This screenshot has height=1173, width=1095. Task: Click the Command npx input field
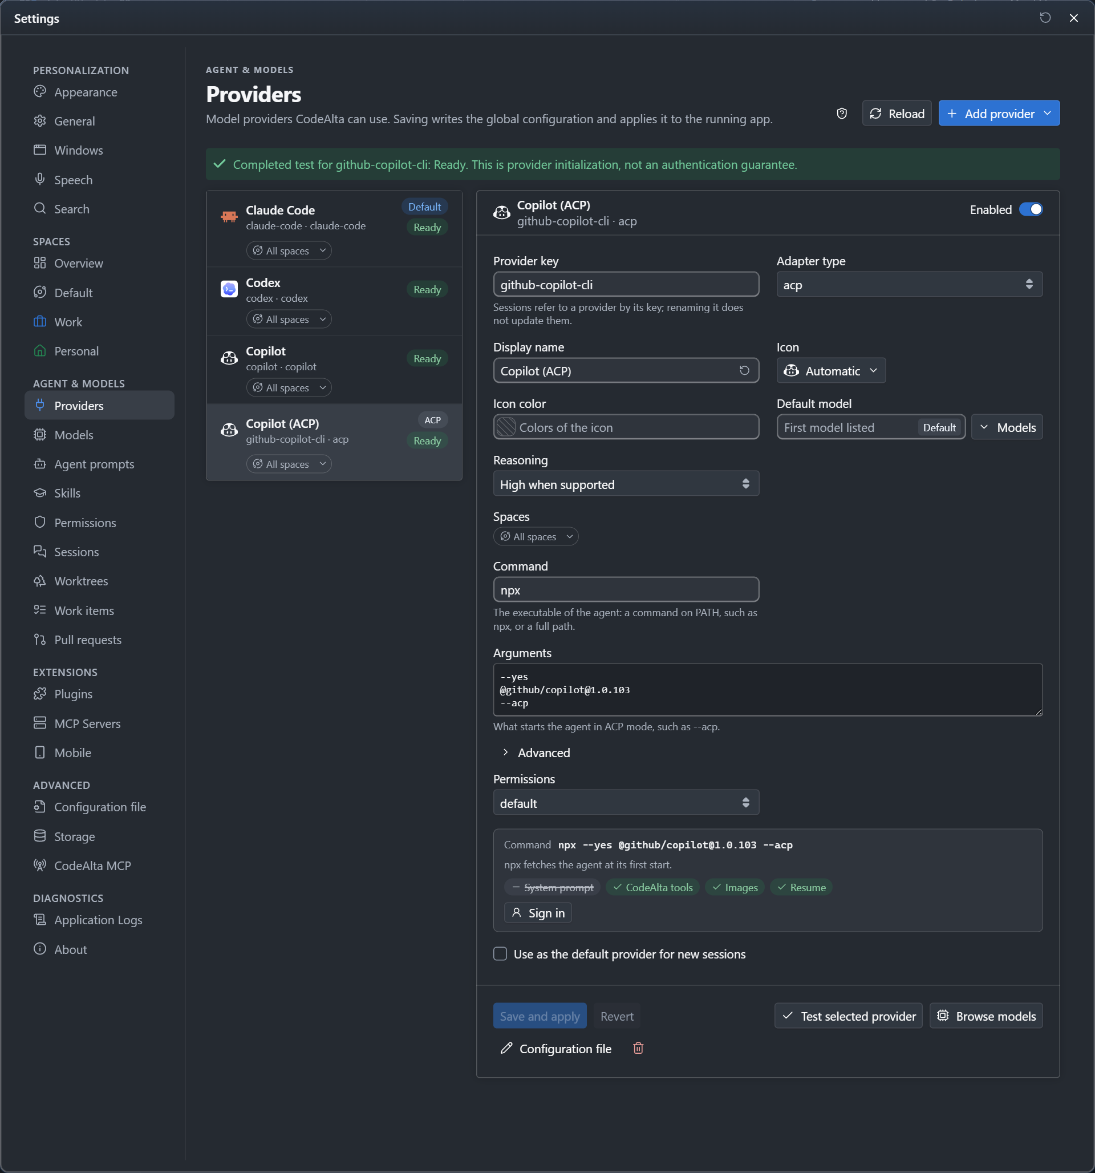click(626, 589)
